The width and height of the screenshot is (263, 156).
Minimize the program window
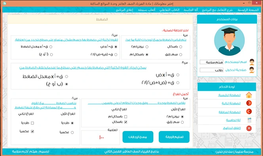point(244,3)
